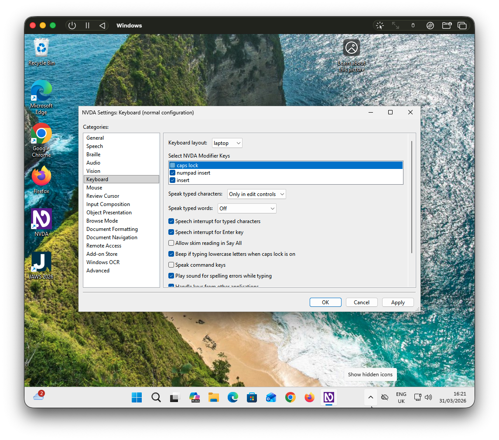The image size is (499, 440).
Task: Open Microsoft Edge from the taskbar
Action: pos(232,398)
